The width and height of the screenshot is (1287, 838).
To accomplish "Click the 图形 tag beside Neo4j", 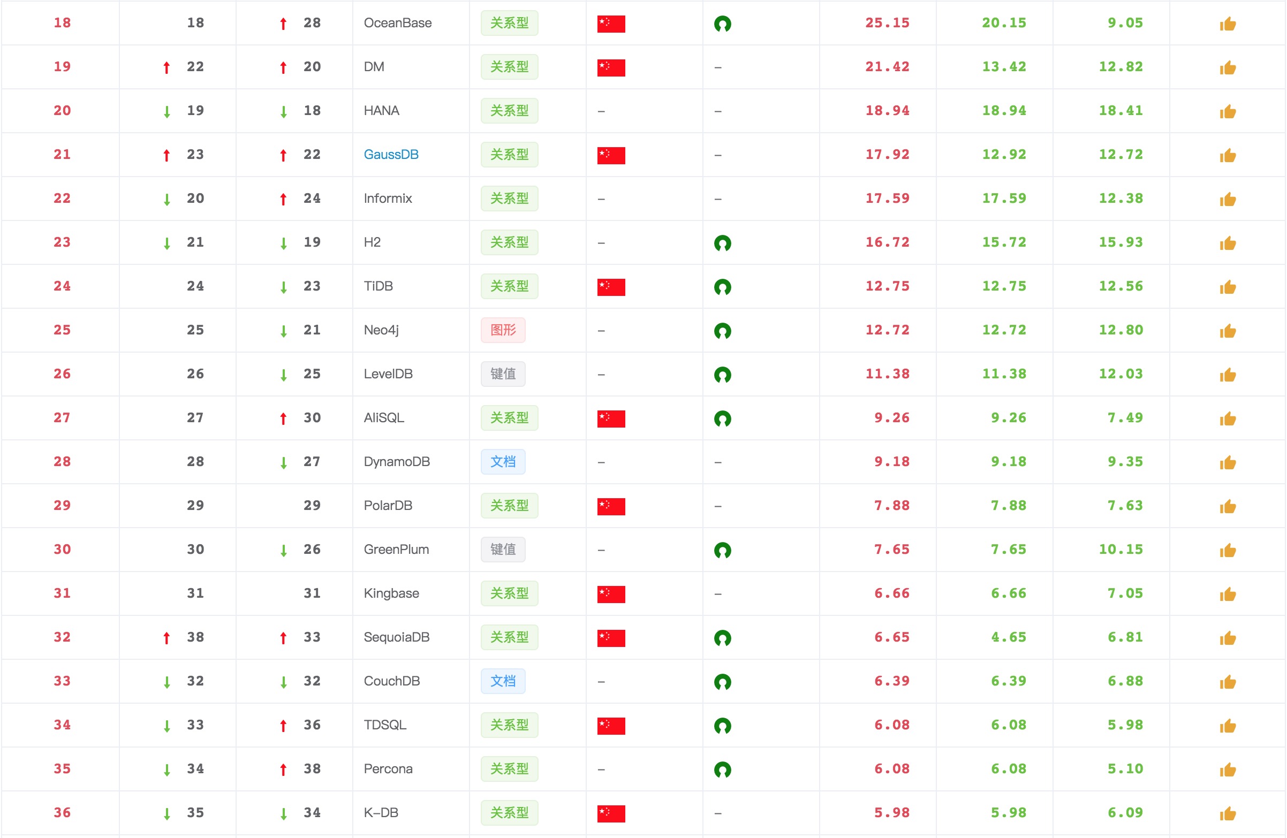I will 503,330.
